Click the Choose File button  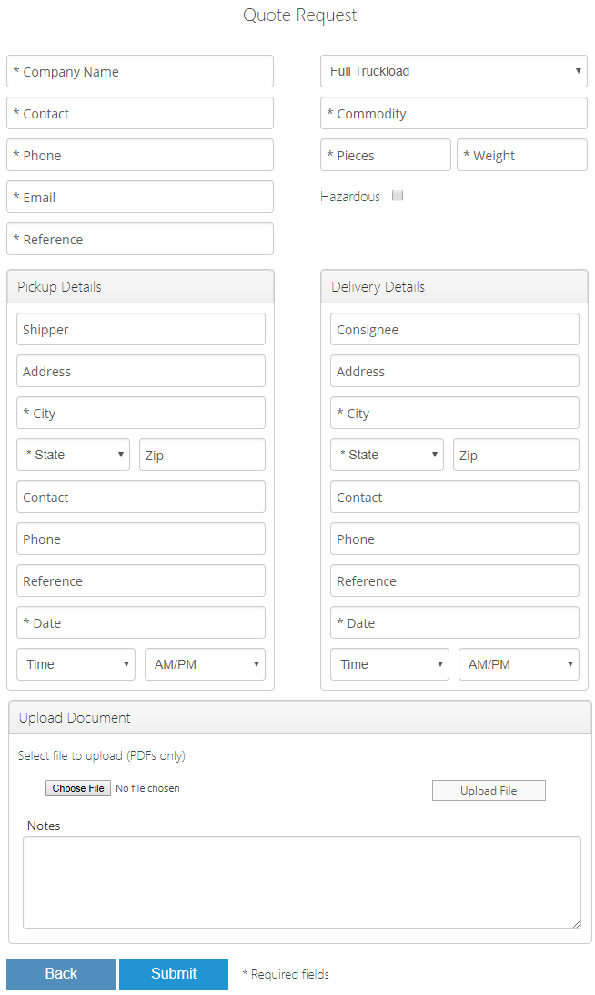pyautogui.click(x=78, y=788)
